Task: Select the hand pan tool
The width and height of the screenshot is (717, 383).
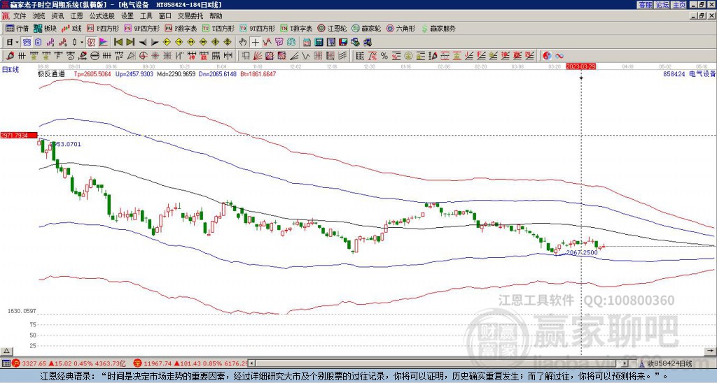Action: pos(243,43)
